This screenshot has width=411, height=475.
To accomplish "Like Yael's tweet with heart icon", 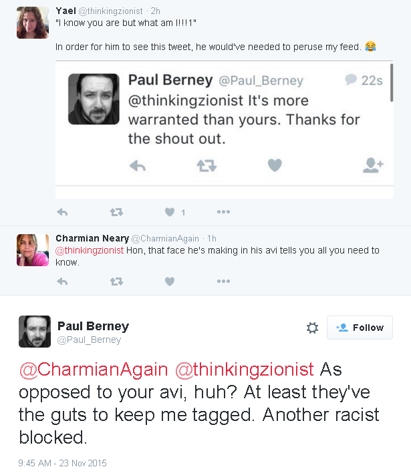I will 170,212.
